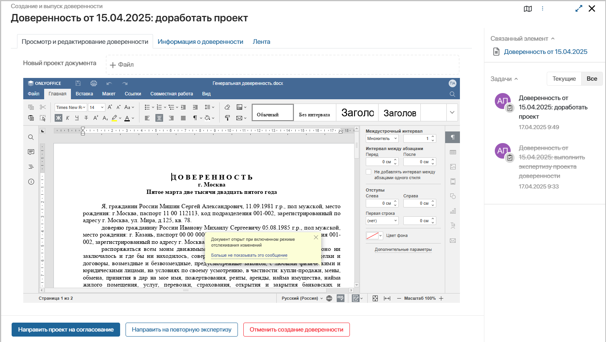Open the 'Цвет фона' background color swatch

[374, 236]
